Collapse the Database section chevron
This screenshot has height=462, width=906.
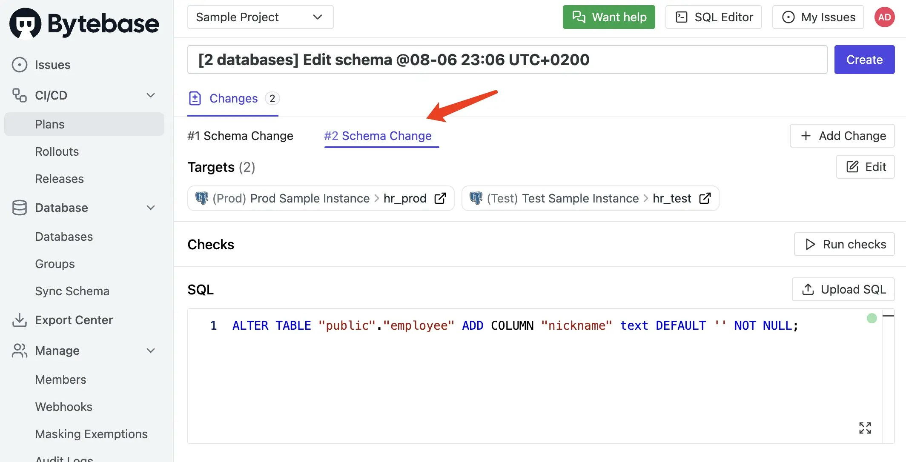(x=151, y=208)
